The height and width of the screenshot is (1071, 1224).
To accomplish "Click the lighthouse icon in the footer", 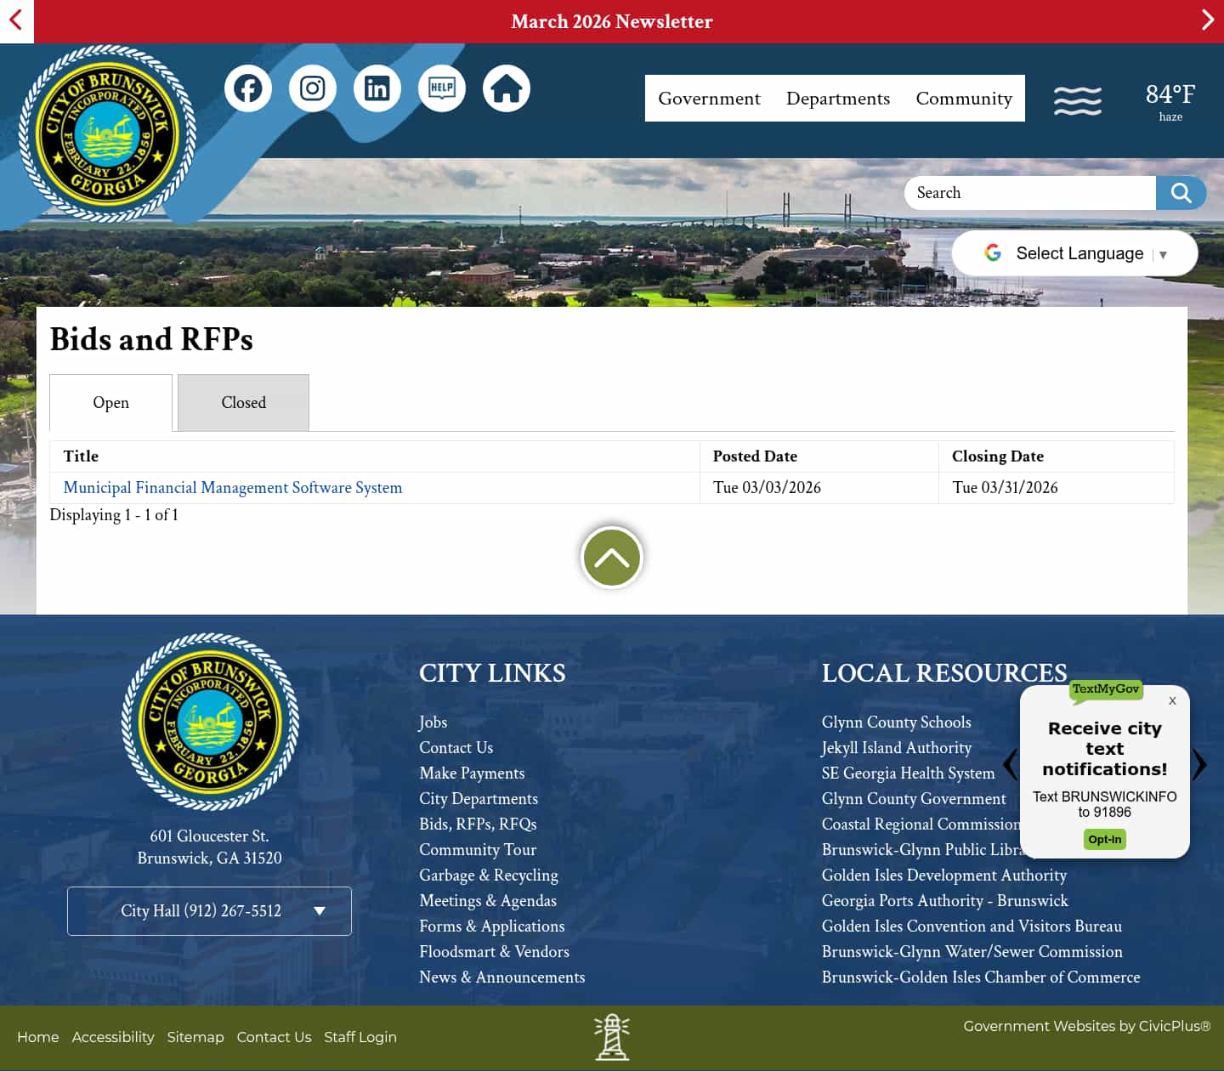I will [x=612, y=1037].
